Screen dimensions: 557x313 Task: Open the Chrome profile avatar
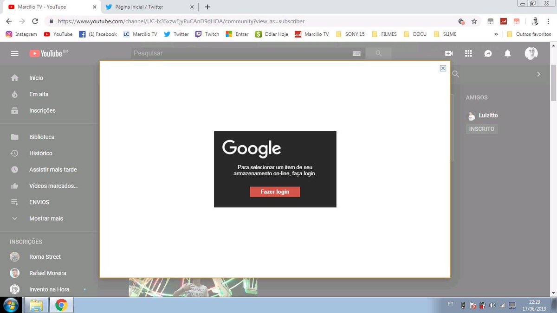pos(535,21)
